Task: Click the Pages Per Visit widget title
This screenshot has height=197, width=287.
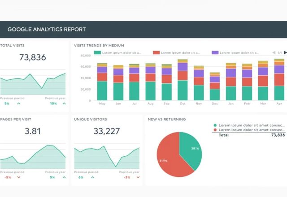Action: (16, 120)
